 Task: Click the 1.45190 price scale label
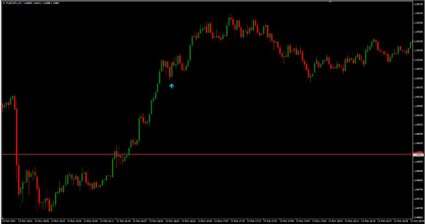(x=418, y=79)
